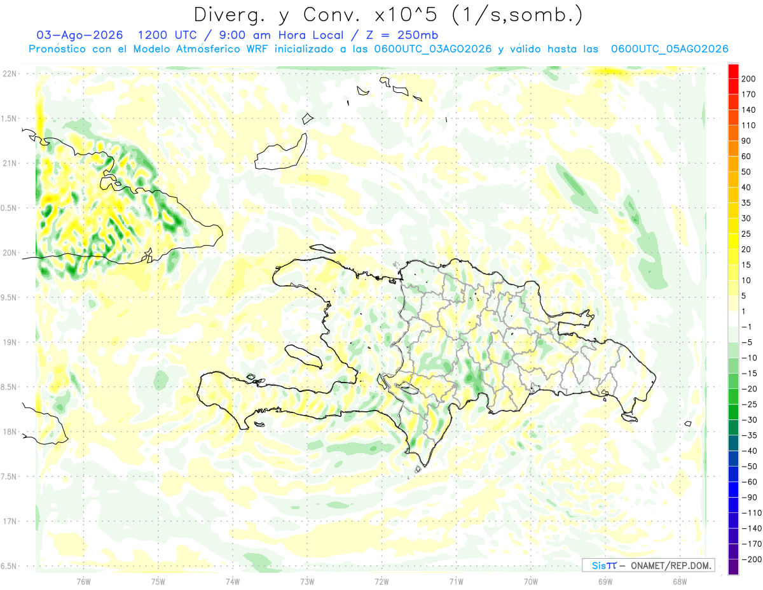Click the 'SisTT – ONAMET/REP.DOM.' credit box
This screenshot has width=763, height=590.
649,565
